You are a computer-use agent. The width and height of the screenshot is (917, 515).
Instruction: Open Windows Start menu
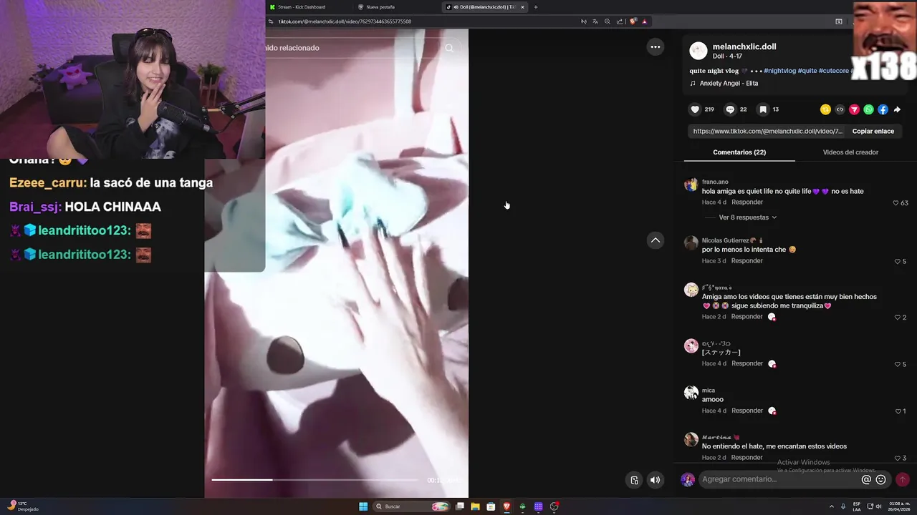coord(363,506)
